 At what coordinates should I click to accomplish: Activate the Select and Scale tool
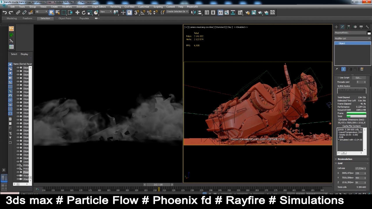coord(90,12)
